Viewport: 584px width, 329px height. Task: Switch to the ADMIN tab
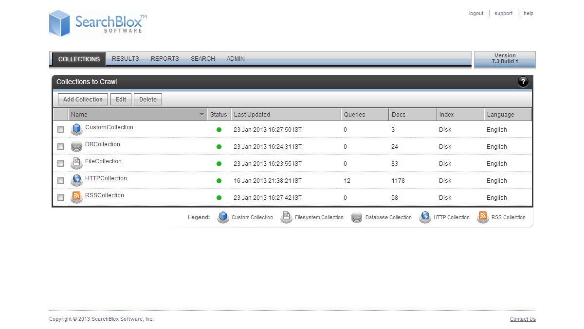pyautogui.click(x=236, y=59)
